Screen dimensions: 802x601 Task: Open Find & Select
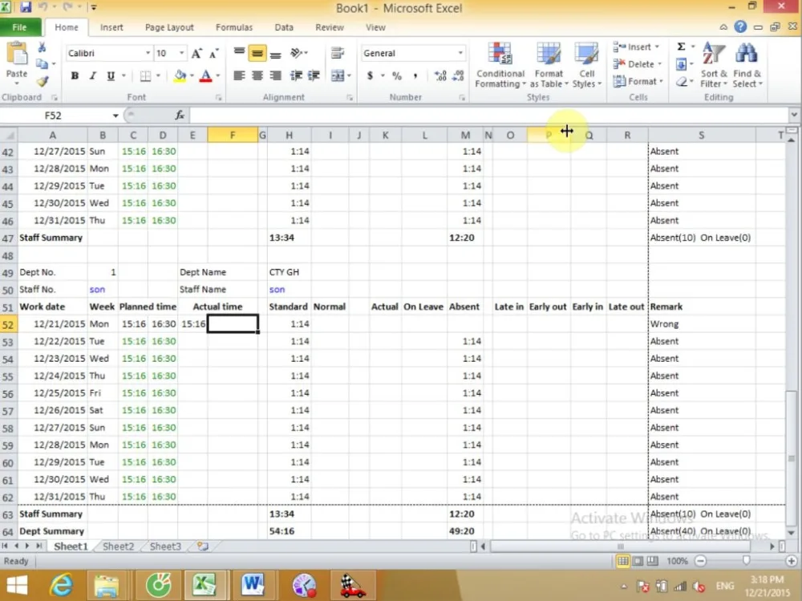click(747, 65)
